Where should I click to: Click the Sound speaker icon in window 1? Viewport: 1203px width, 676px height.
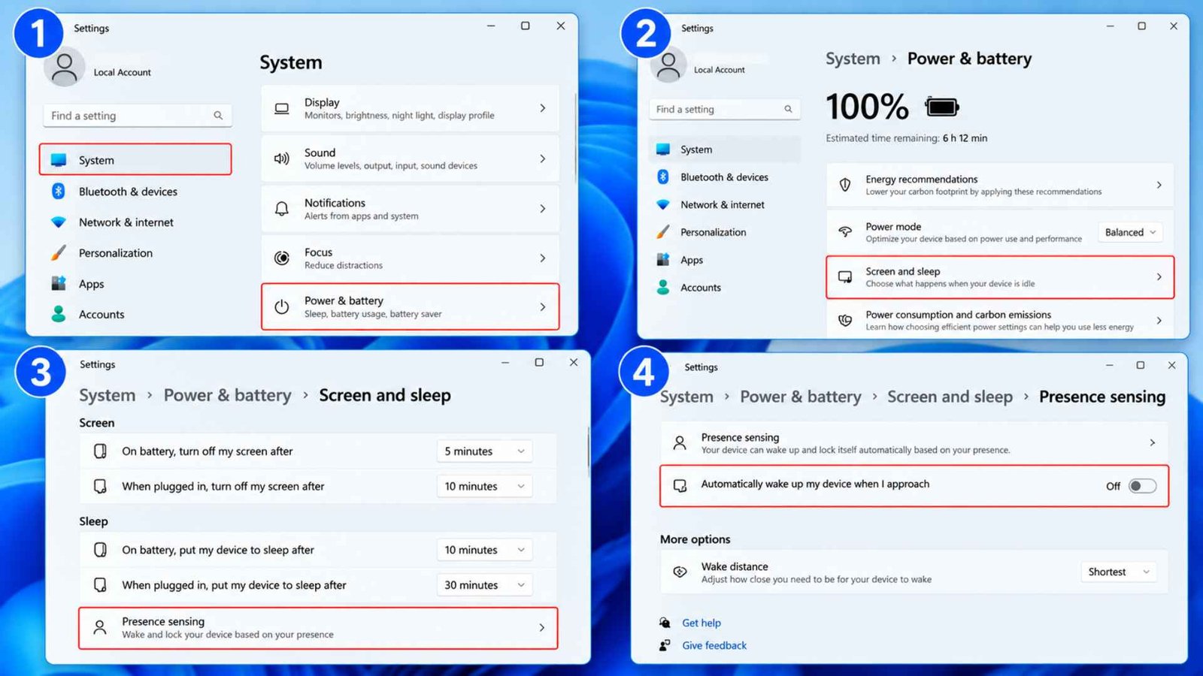282,158
